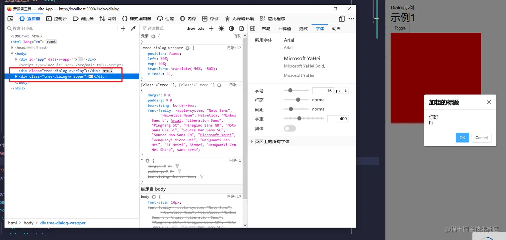Focus the 搜索 HTML search field
This screenshot has height=240, width=506.
[x=62, y=28]
